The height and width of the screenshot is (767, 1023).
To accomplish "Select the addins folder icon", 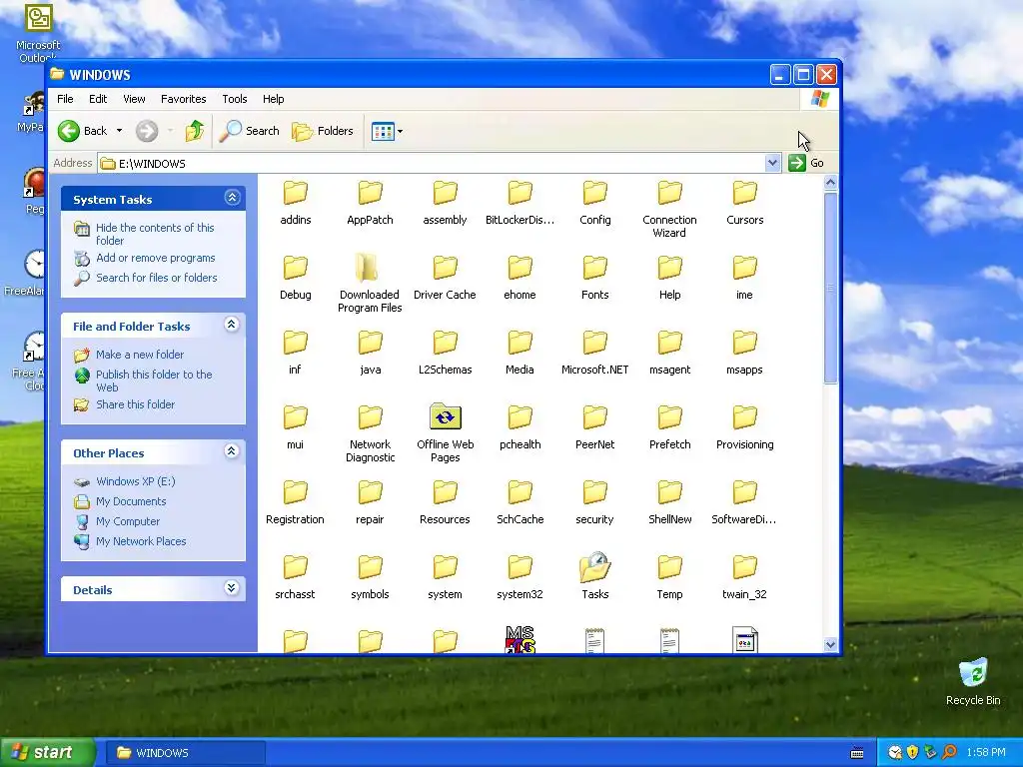I will [x=296, y=193].
